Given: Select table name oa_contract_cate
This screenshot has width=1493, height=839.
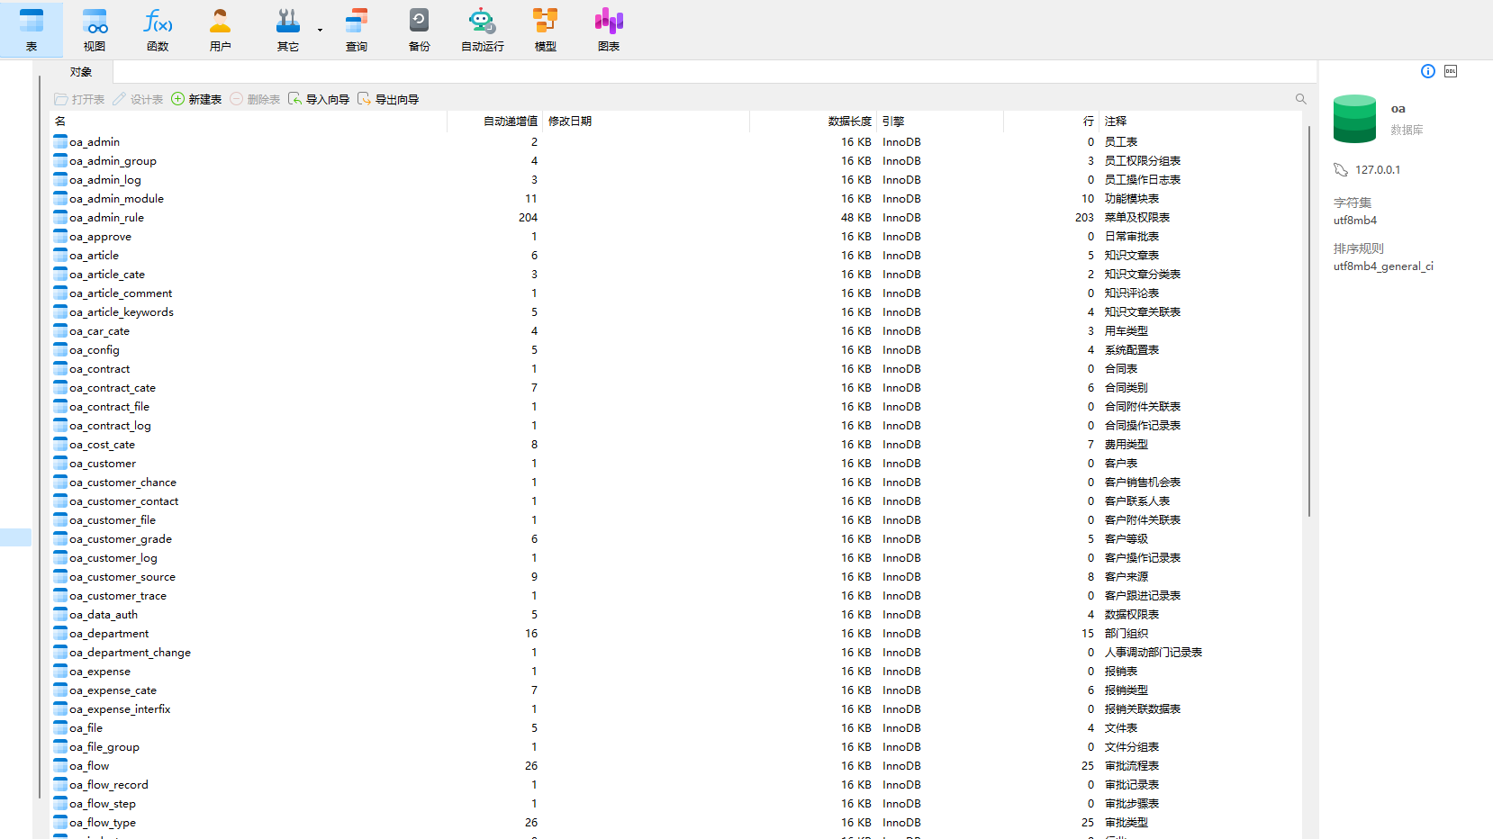Looking at the screenshot, I should click(x=113, y=388).
